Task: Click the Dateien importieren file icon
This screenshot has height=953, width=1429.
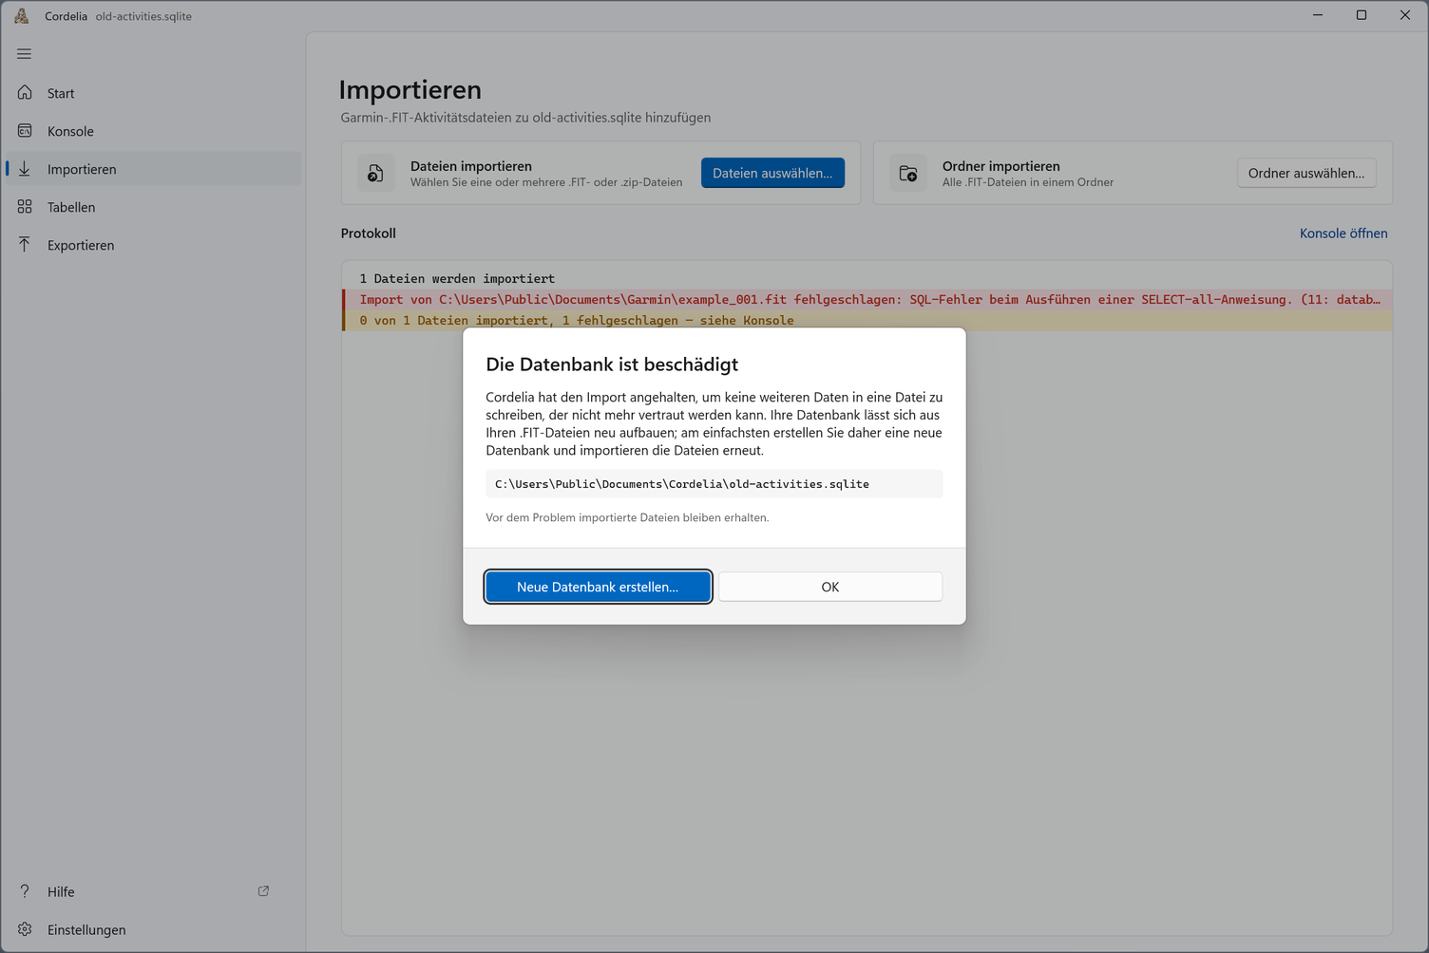Action: (x=376, y=173)
